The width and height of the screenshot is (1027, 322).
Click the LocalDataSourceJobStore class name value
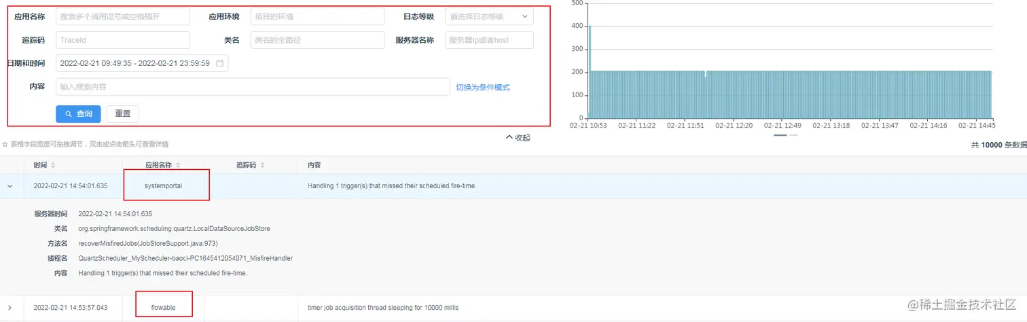[x=174, y=228]
